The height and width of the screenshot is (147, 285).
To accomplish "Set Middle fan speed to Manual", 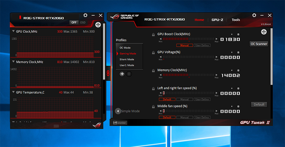I will (185, 117).
